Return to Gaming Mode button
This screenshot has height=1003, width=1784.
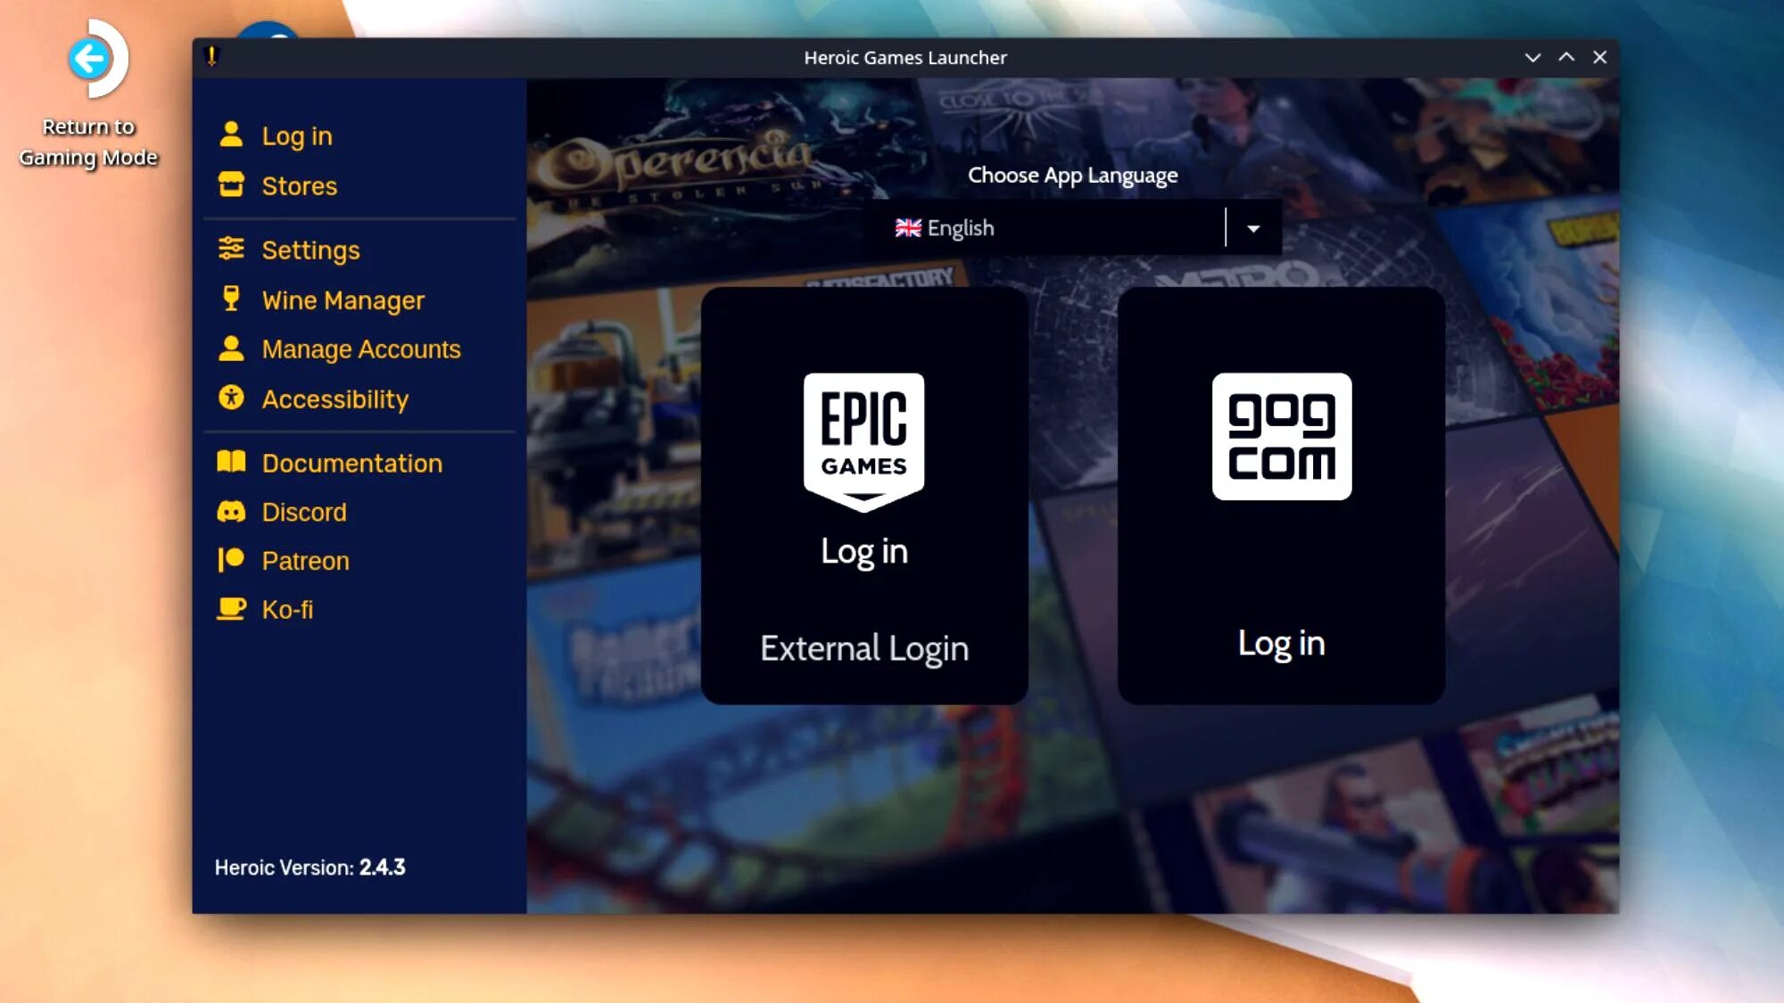click(x=92, y=99)
